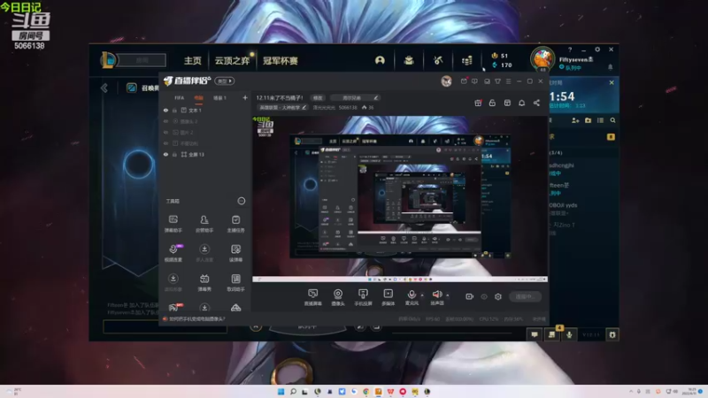Open collection backpack icon in League client
Screen dimensions: 708x398
409,60
